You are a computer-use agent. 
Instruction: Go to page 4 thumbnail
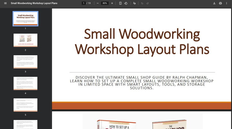[25, 84]
